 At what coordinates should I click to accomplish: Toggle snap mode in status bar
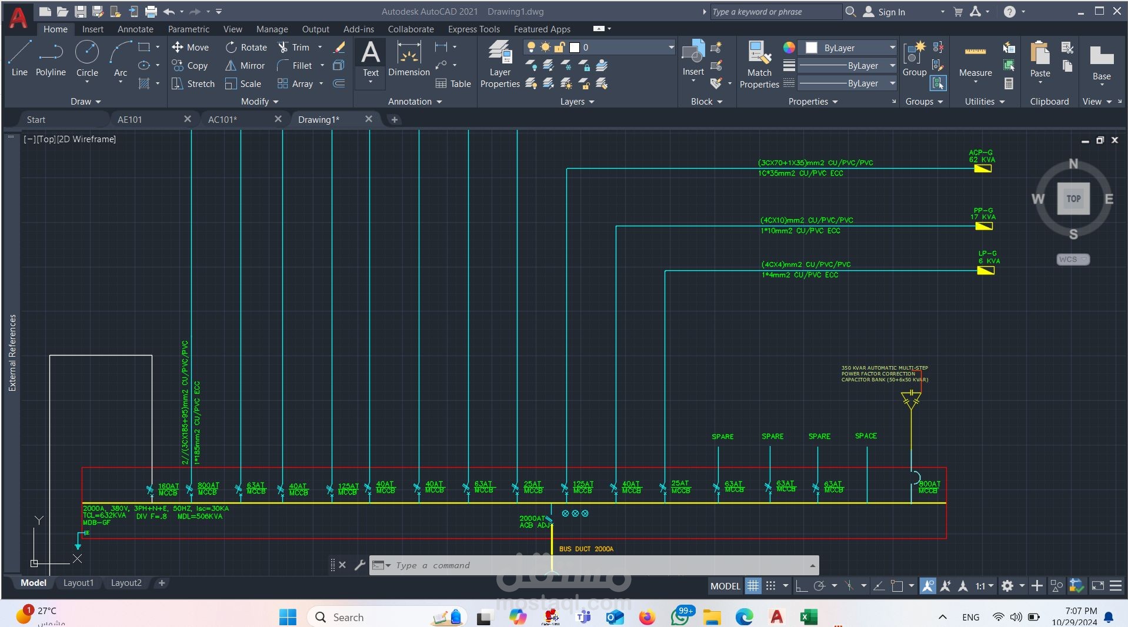[770, 586]
